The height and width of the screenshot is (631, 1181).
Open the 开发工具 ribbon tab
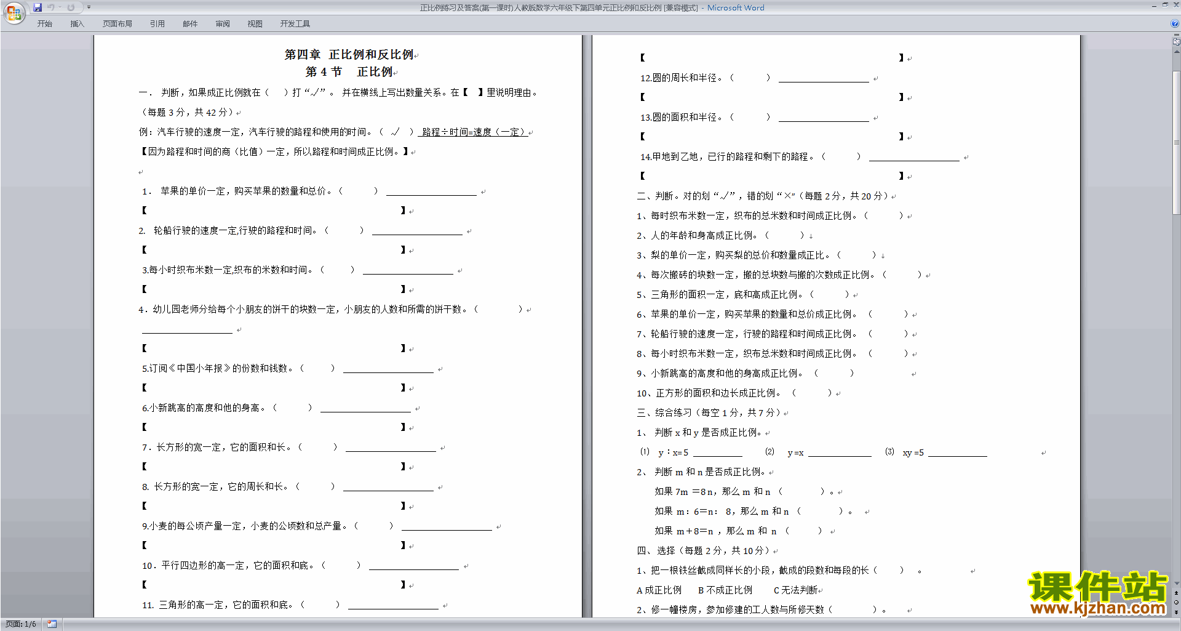295,24
